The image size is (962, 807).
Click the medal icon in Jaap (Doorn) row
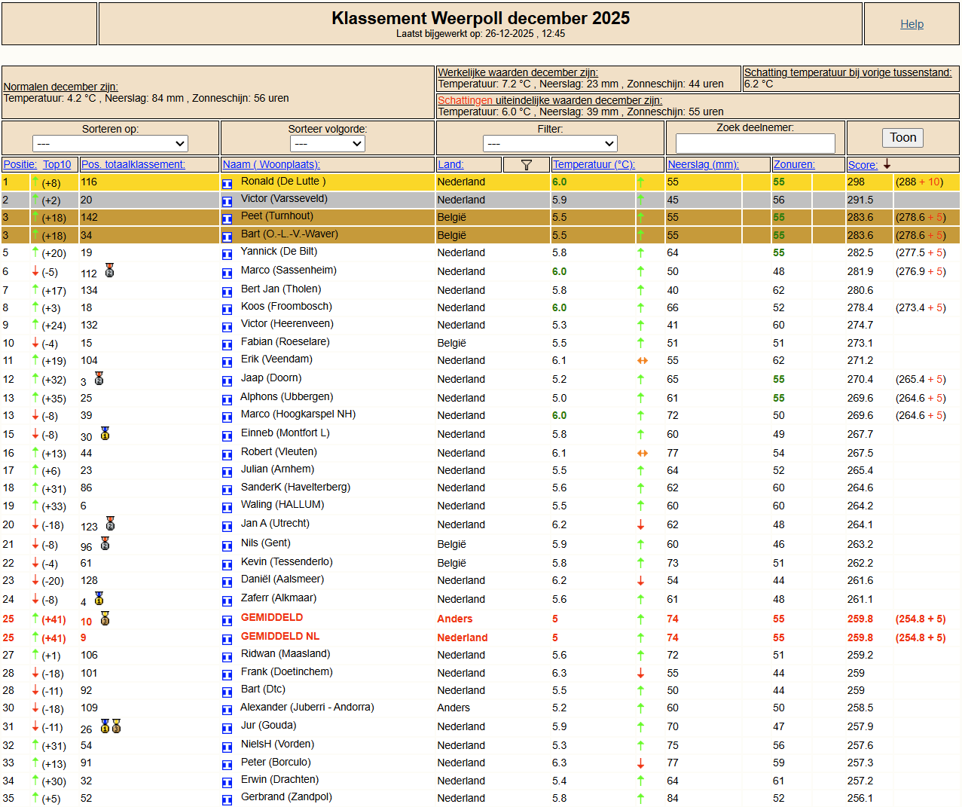point(99,378)
